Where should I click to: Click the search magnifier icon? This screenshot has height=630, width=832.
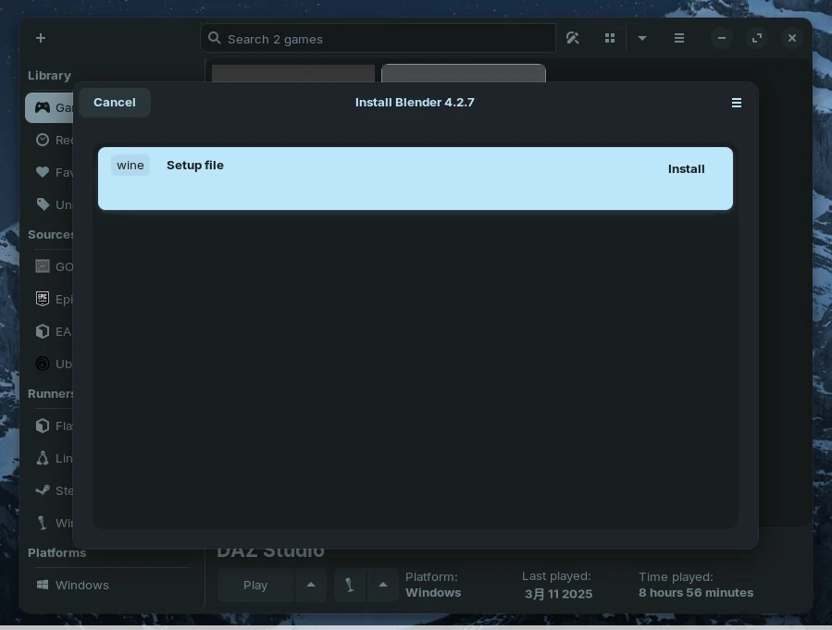[215, 38]
